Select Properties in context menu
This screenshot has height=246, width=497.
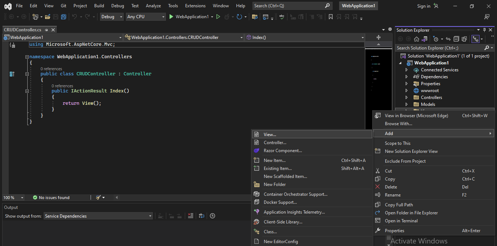pos(434,231)
